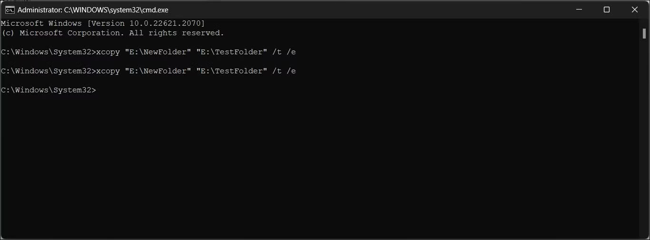Click the Microsoft Corporation copyright line

tap(112, 33)
